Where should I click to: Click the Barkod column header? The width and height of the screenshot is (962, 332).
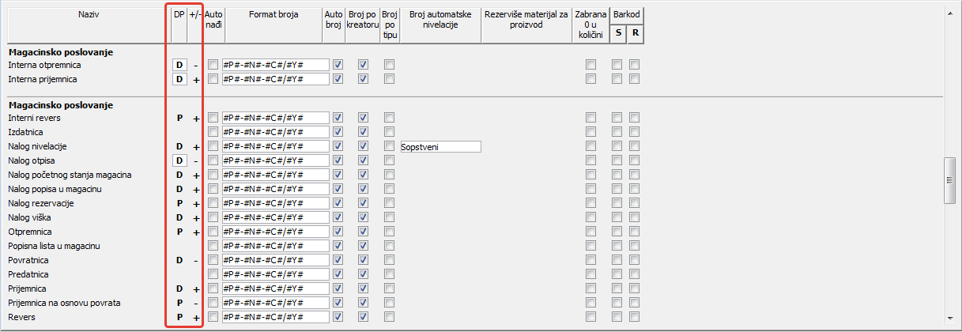point(626,14)
